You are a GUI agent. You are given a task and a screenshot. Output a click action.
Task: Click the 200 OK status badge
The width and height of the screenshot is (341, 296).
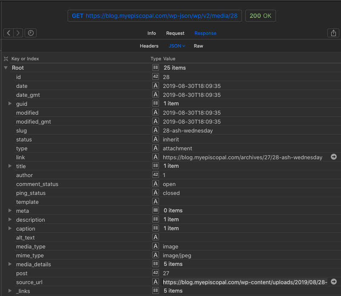pos(261,16)
